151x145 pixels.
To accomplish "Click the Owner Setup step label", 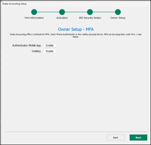I will click(118, 18).
